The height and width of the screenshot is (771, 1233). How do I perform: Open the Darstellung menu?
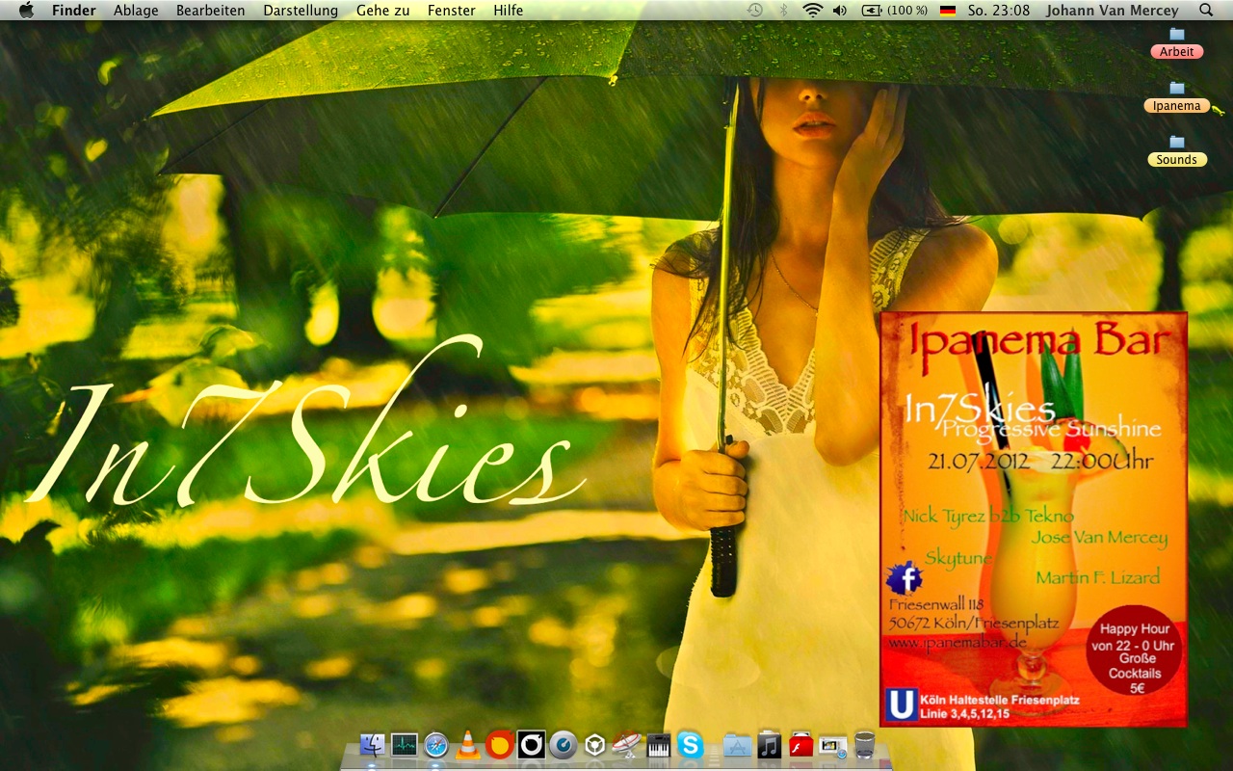point(301,11)
